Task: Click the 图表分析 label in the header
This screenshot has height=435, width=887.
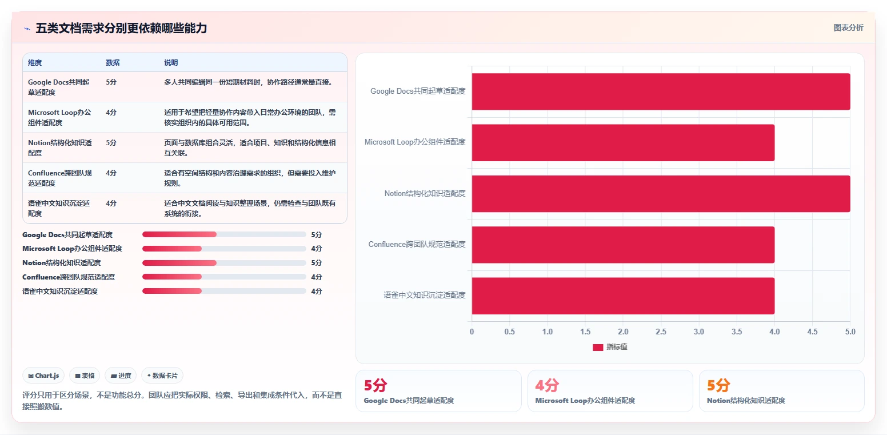Action: point(848,27)
